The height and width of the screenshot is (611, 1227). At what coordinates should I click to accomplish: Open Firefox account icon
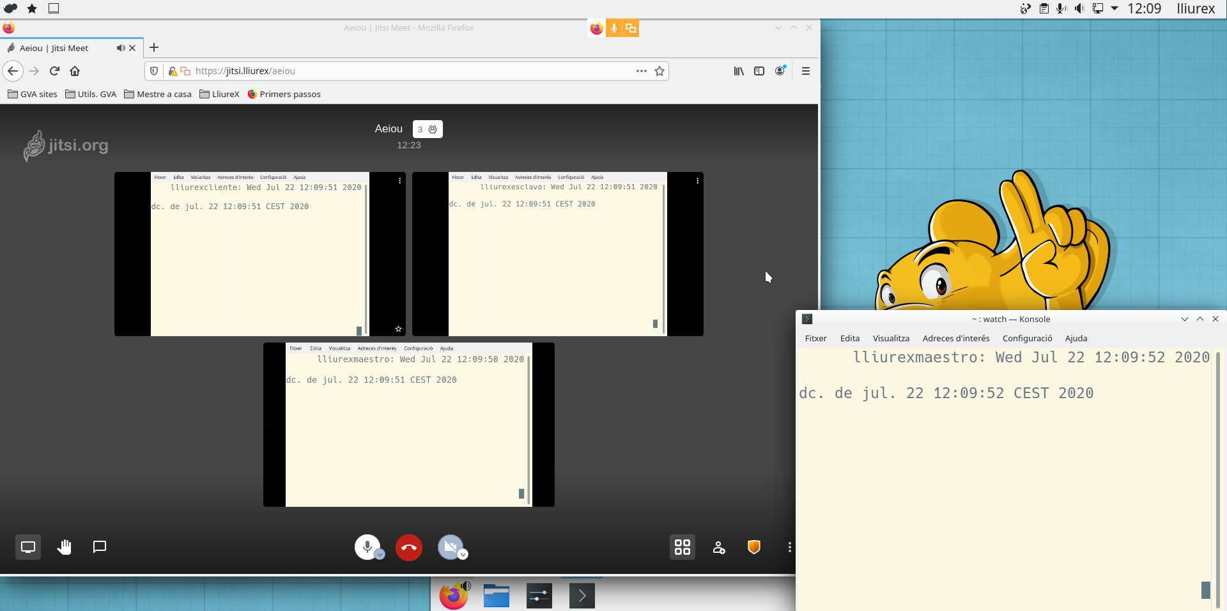[780, 71]
